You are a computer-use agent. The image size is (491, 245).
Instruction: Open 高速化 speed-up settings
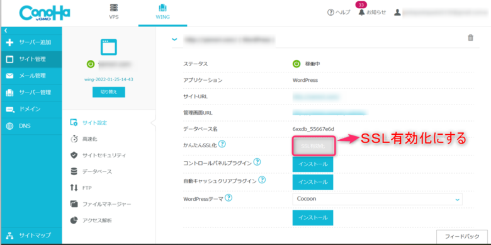tap(84, 139)
